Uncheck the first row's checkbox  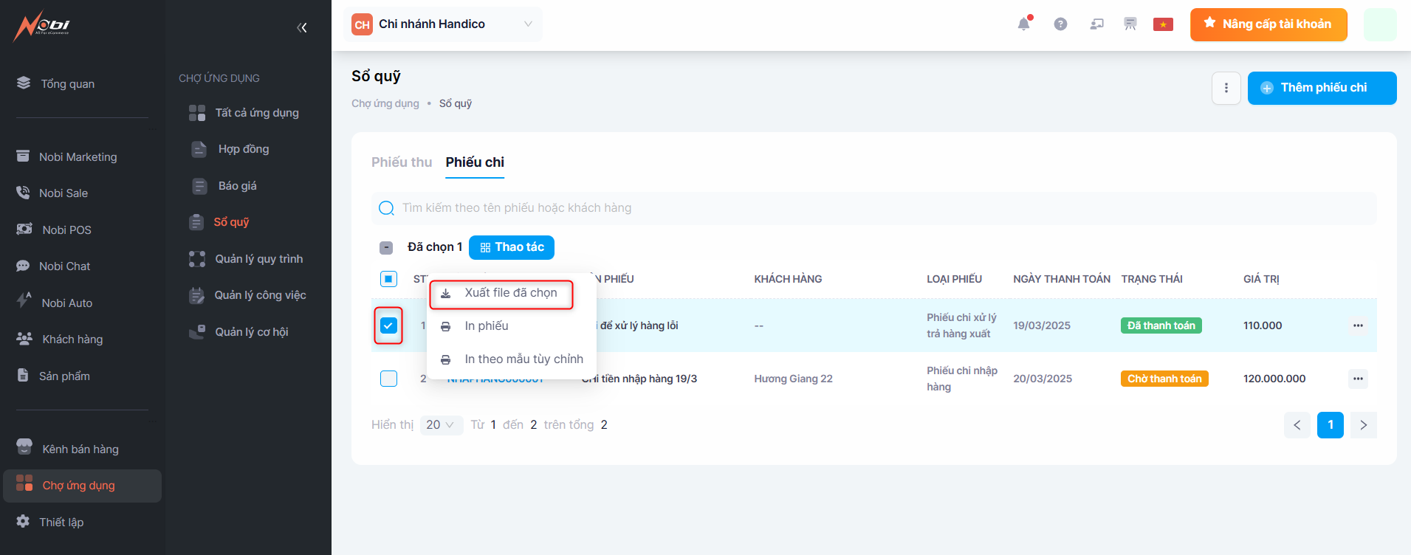(388, 325)
